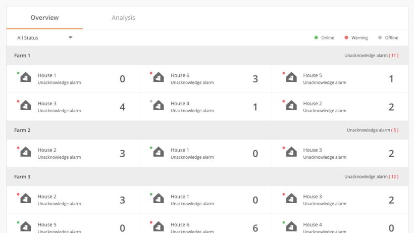
Task: Click the Farm 2 House 2 barn icon
Action: click(26, 153)
